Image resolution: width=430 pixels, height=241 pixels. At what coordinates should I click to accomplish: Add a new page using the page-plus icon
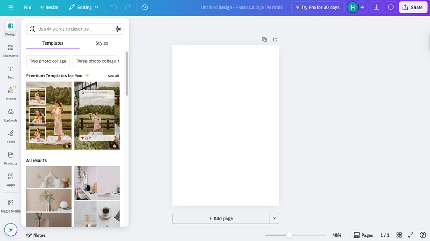click(x=275, y=39)
